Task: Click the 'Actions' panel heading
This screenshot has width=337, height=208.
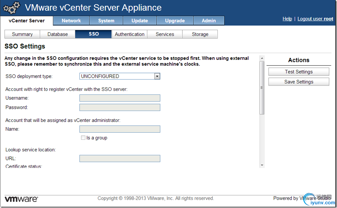Action: 299,60
